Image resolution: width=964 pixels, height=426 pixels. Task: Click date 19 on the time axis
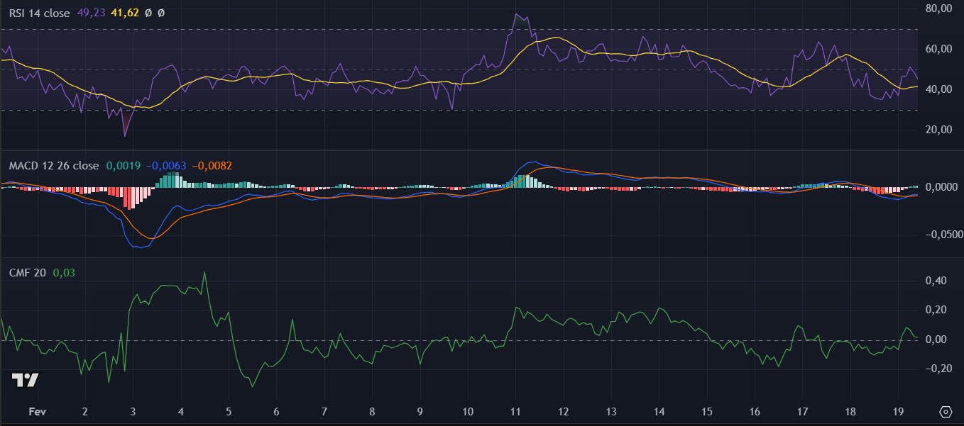(898, 411)
